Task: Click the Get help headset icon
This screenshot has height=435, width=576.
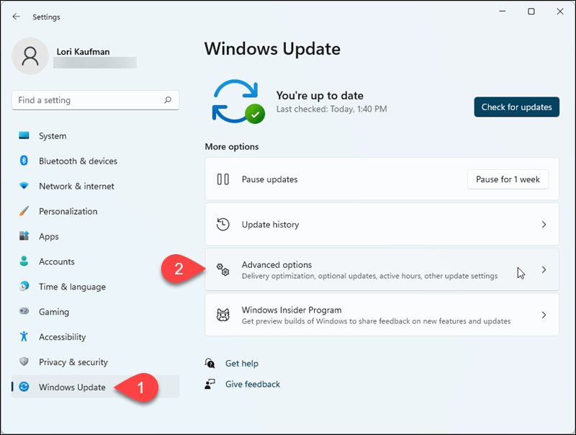Action: click(210, 364)
